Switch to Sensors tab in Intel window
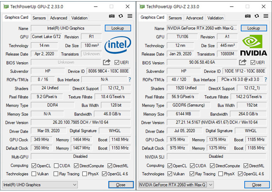Viewport: 272px width, 192px height. point(39,18)
